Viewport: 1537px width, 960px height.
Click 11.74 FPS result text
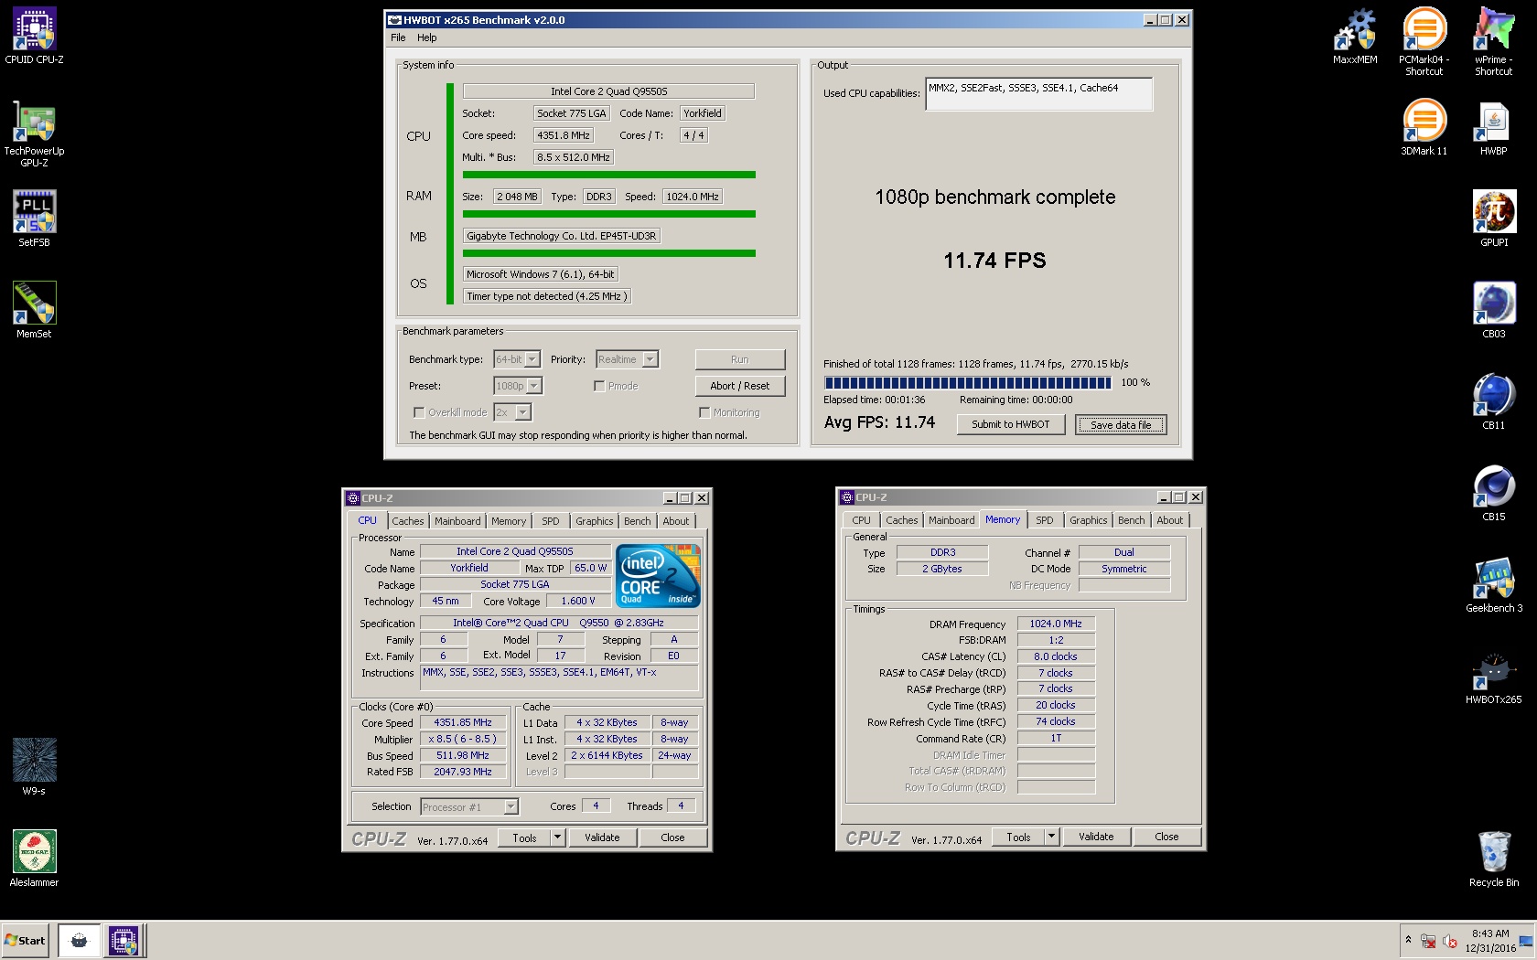pos(994,261)
